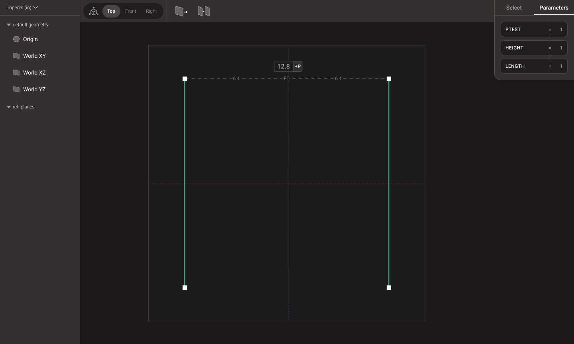Click the World YZ plane icon

tap(16, 89)
